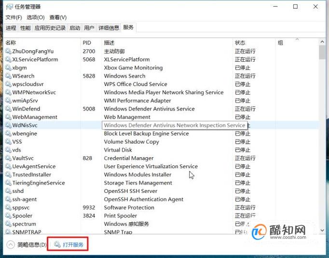
Task: Select the 主动防御 description cell
Action: pos(114,51)
